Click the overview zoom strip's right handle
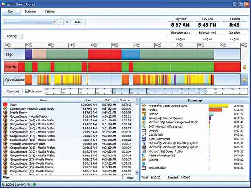 click(x=205, y=91)
